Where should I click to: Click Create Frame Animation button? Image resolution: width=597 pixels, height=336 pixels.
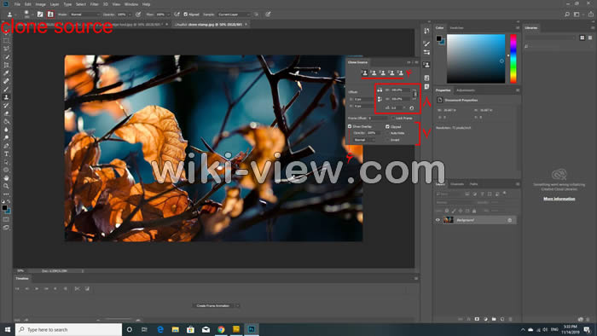(x=213, y=305)
